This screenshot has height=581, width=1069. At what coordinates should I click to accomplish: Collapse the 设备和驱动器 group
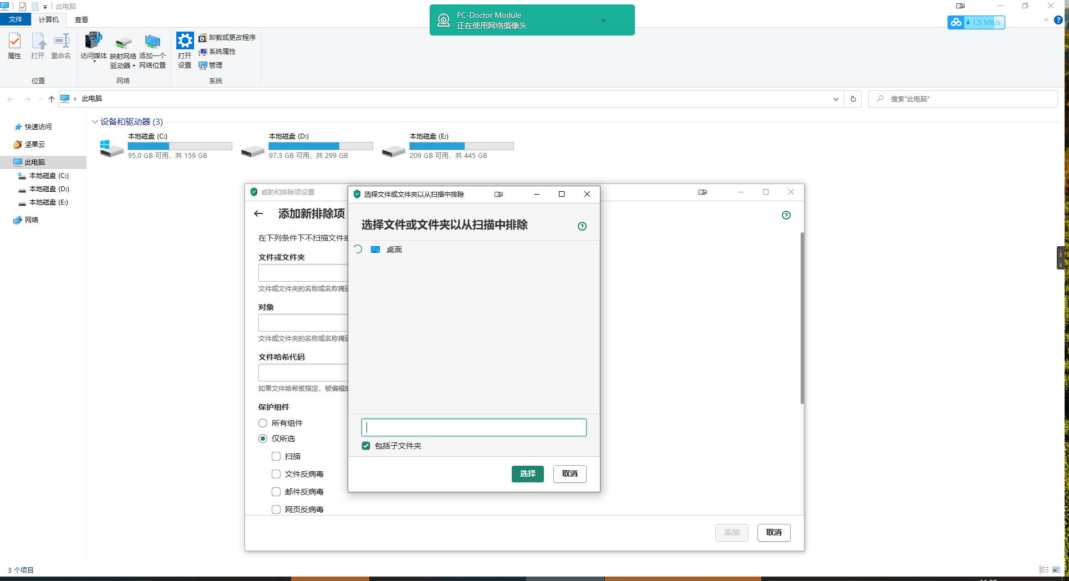[95, 122]
